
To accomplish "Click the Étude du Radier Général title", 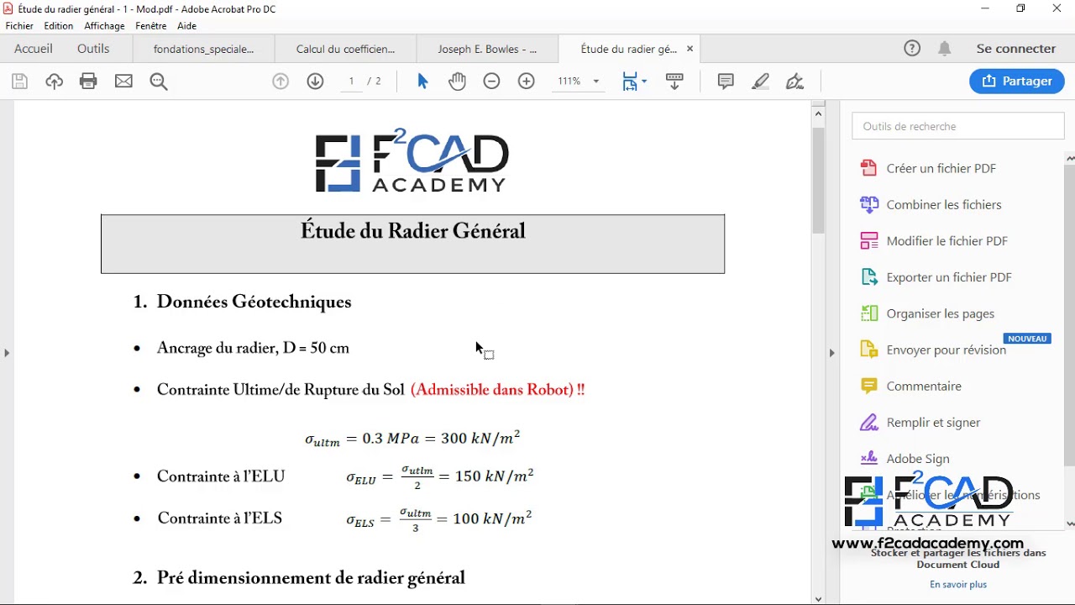I will click(413, 231).
